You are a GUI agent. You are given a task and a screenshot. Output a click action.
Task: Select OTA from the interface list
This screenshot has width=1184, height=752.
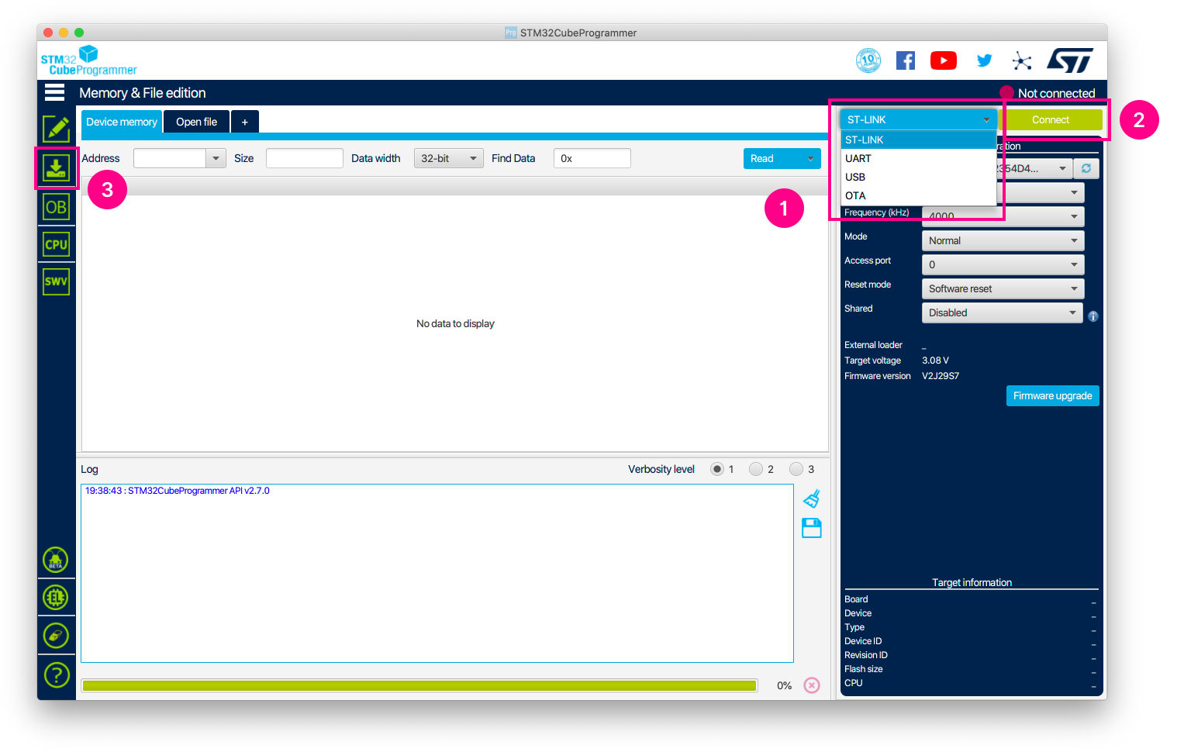pyautogui.click(x=919, y=195)
